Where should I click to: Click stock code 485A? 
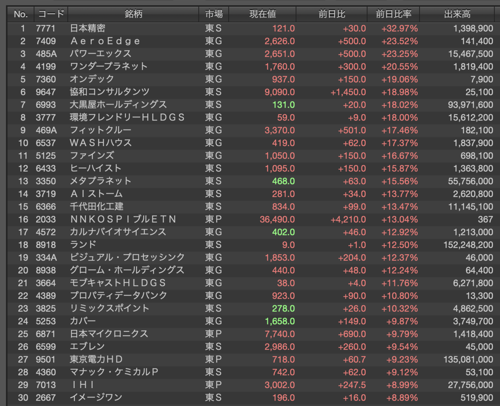47,54
